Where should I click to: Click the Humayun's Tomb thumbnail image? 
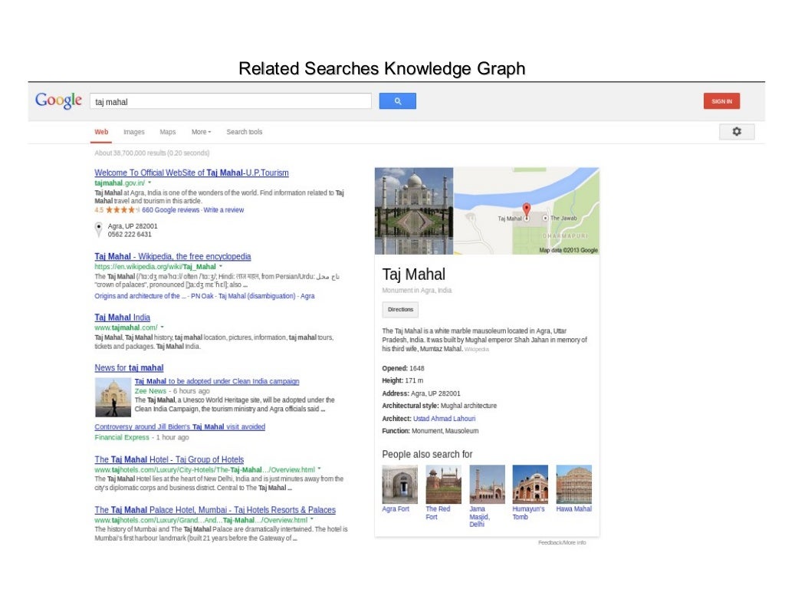click(x=530, y=485)
